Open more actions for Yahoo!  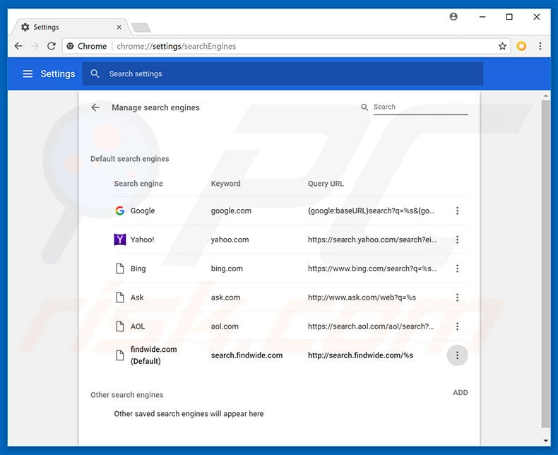457,240
